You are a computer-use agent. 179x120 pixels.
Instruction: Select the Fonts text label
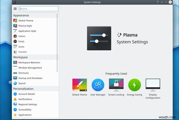(21, 41)
